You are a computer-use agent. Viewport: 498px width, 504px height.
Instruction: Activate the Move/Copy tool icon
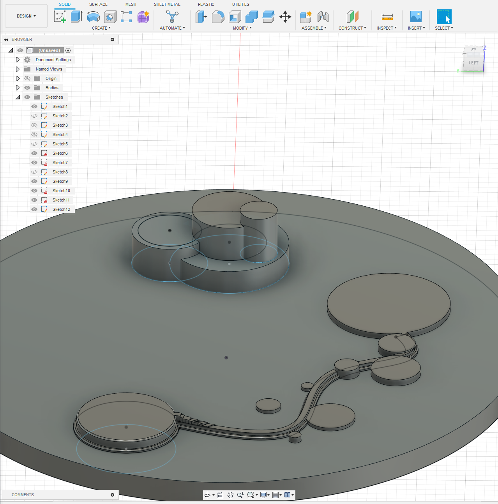pyautogui.click(x=285, y=17)
